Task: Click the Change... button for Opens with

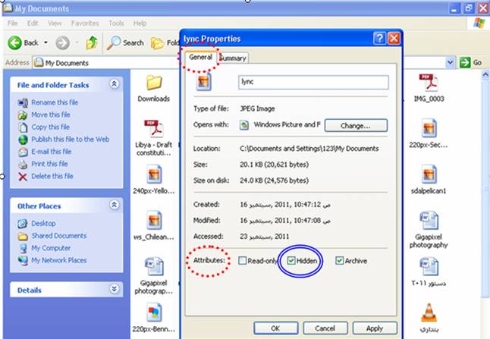Action: (x=356, y=126)
